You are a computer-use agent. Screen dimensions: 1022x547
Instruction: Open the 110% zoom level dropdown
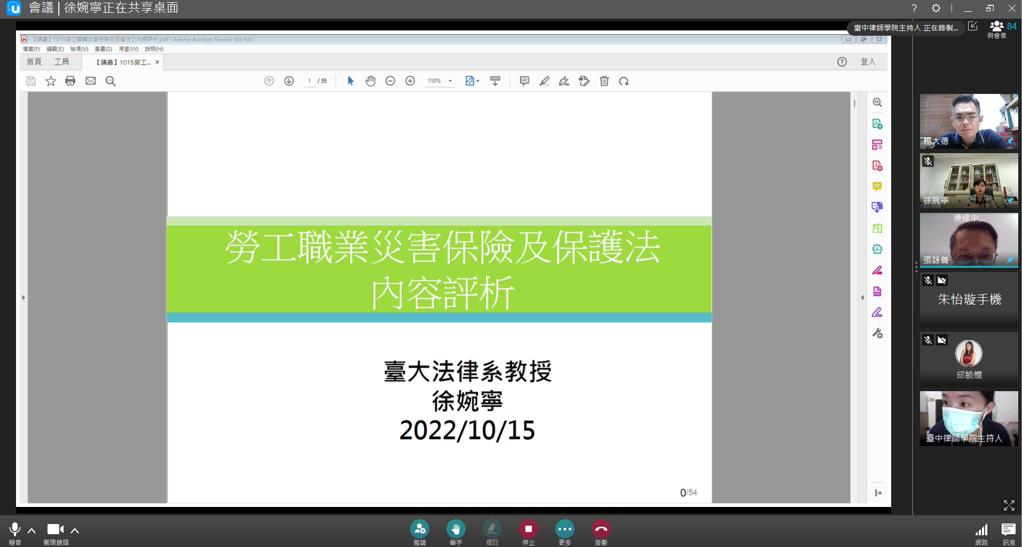click(x=450, y=81)
